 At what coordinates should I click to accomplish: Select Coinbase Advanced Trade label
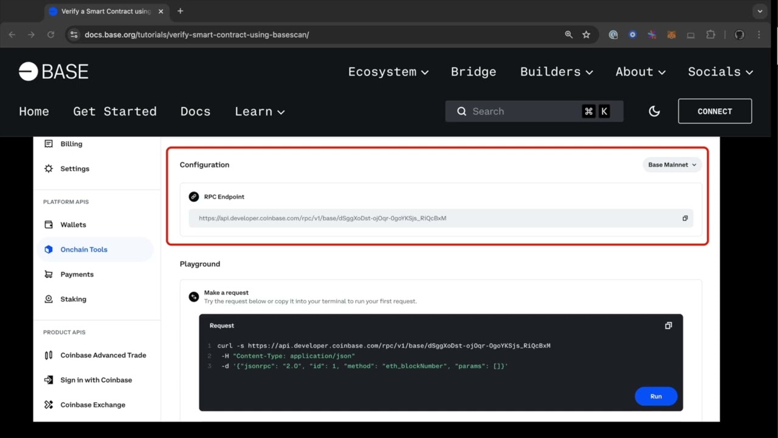pyautogui.click(x=103, y=355)
